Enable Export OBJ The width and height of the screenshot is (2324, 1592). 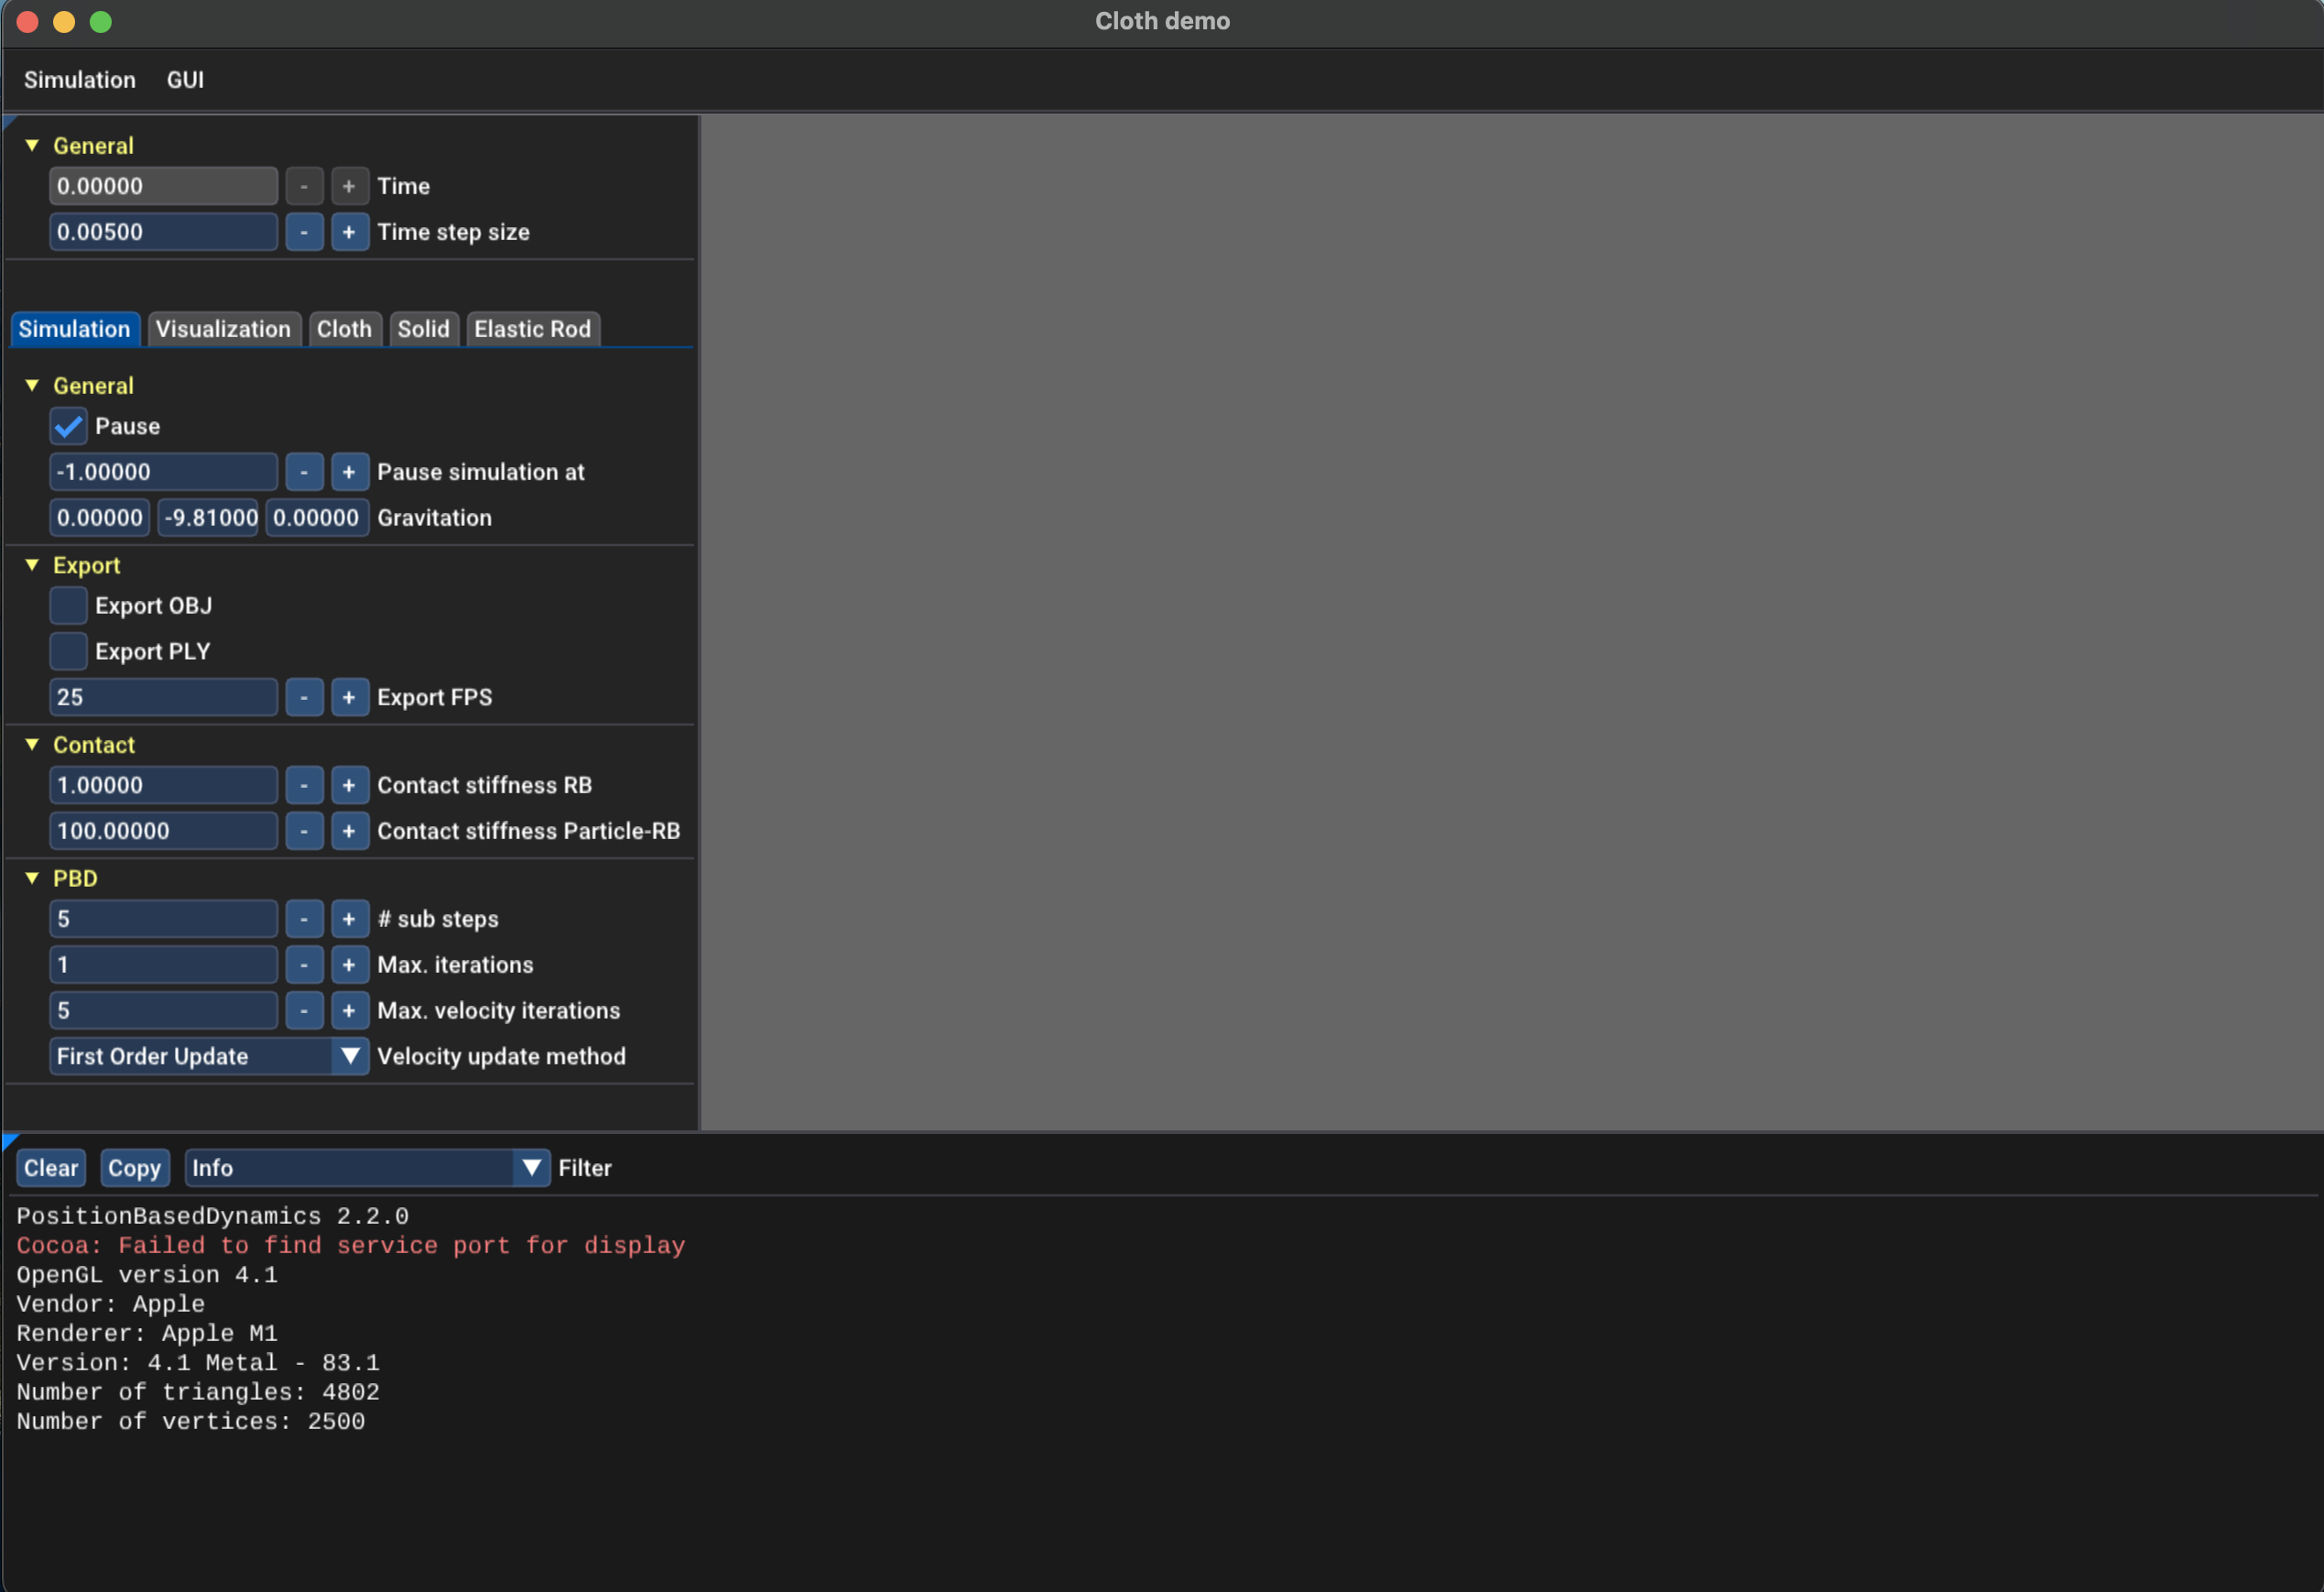[x=67, y=605]
